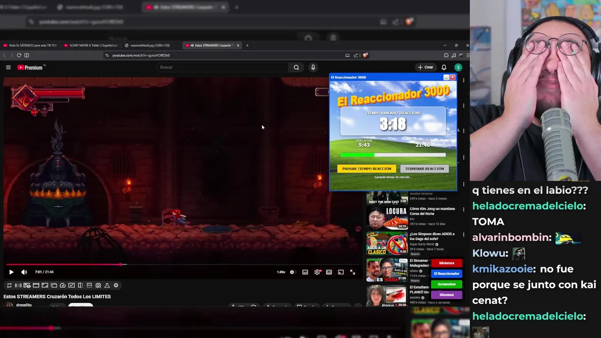601x338 pixels.
Task: Click the green Screenshot button
Action: (447, 284)
